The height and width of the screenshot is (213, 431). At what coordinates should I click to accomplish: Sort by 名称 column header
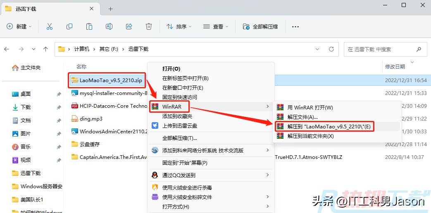81,66
